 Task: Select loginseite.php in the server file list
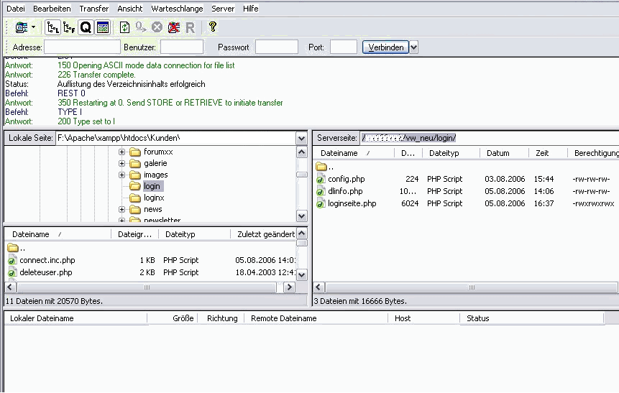352,204
